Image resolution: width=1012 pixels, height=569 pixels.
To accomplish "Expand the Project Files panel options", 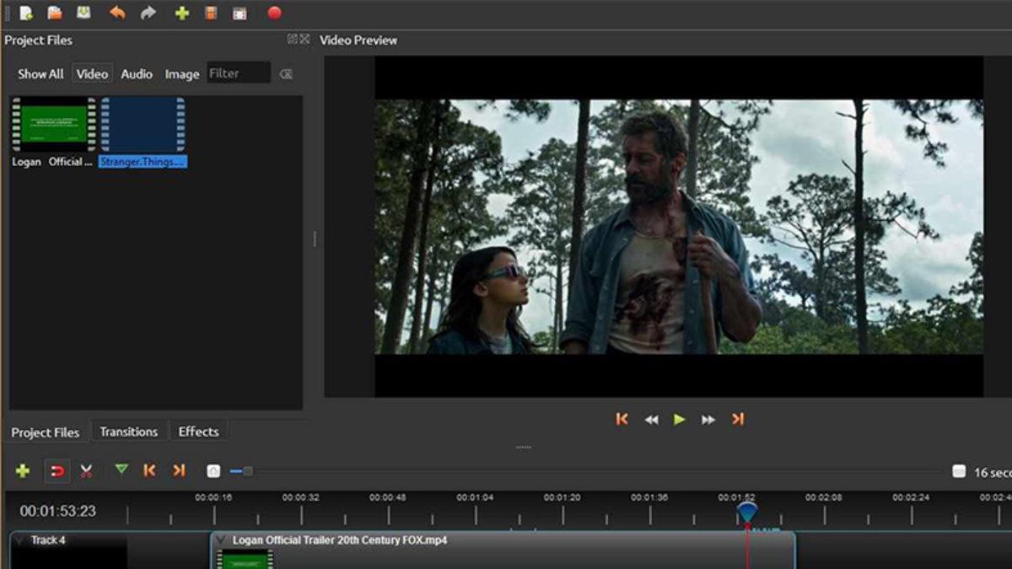I will click(291, 40).
